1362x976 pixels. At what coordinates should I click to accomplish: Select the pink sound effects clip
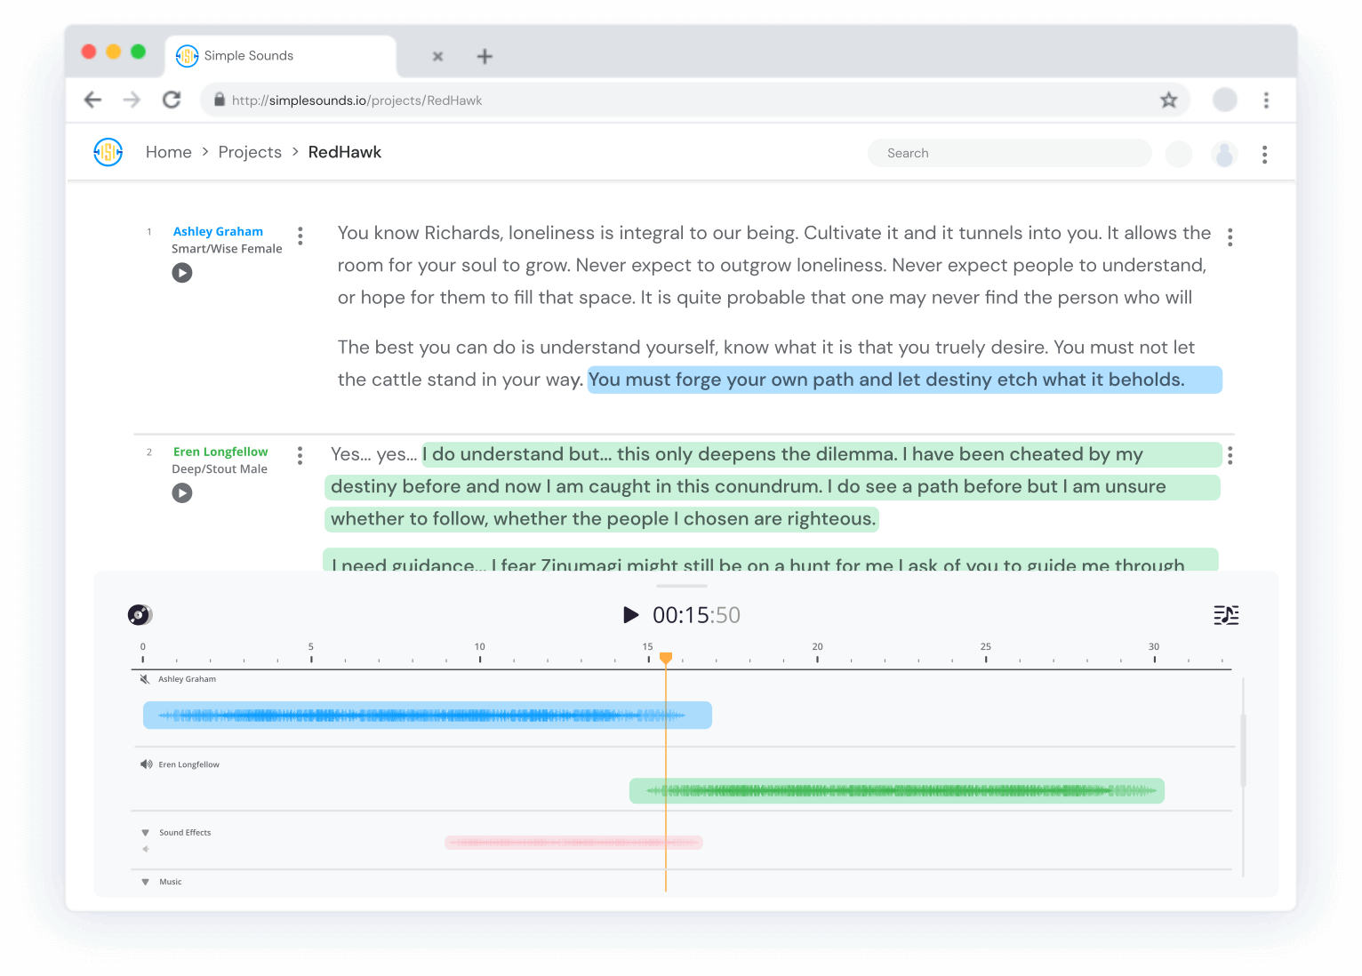click(573, 842)
